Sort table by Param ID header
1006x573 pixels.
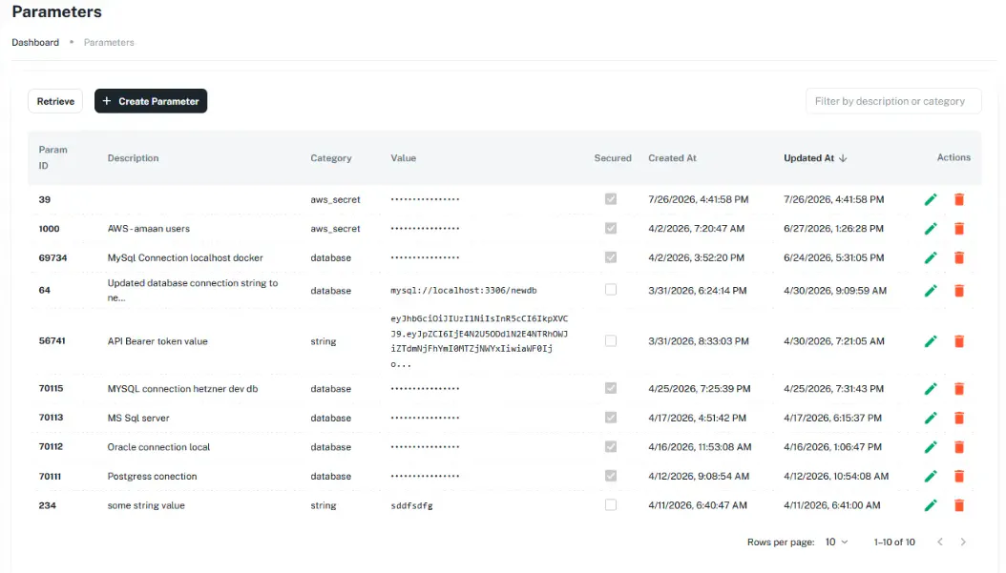52,157
